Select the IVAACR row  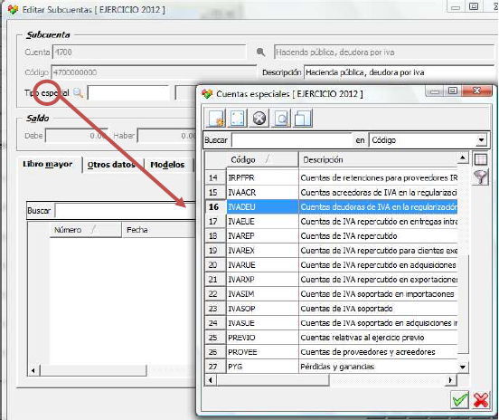click(331, 192)
